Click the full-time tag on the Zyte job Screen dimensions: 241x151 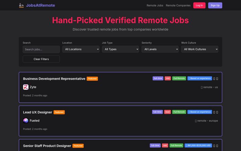coord(158,79)
